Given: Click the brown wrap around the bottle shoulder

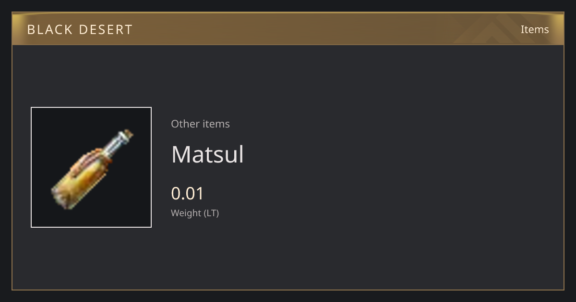Looking at the screenshot, I should click(x=94, y=160).
